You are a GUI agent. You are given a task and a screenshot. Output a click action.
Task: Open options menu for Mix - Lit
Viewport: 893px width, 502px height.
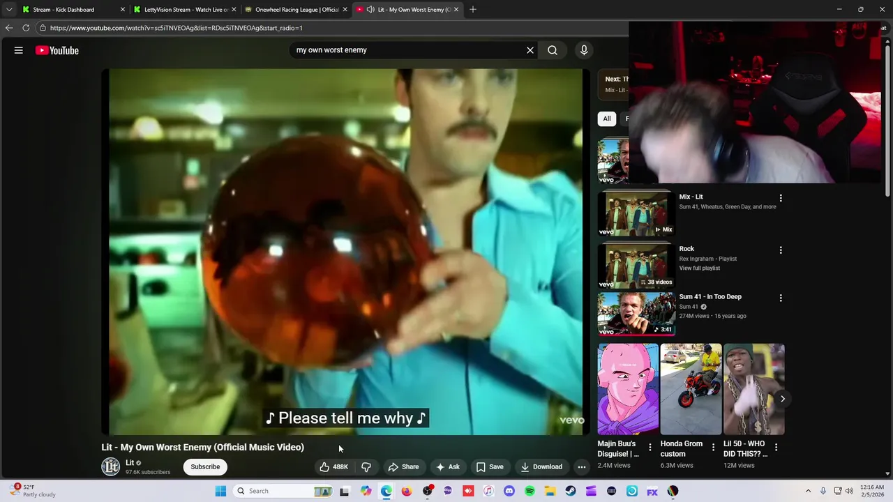(781, 198)
